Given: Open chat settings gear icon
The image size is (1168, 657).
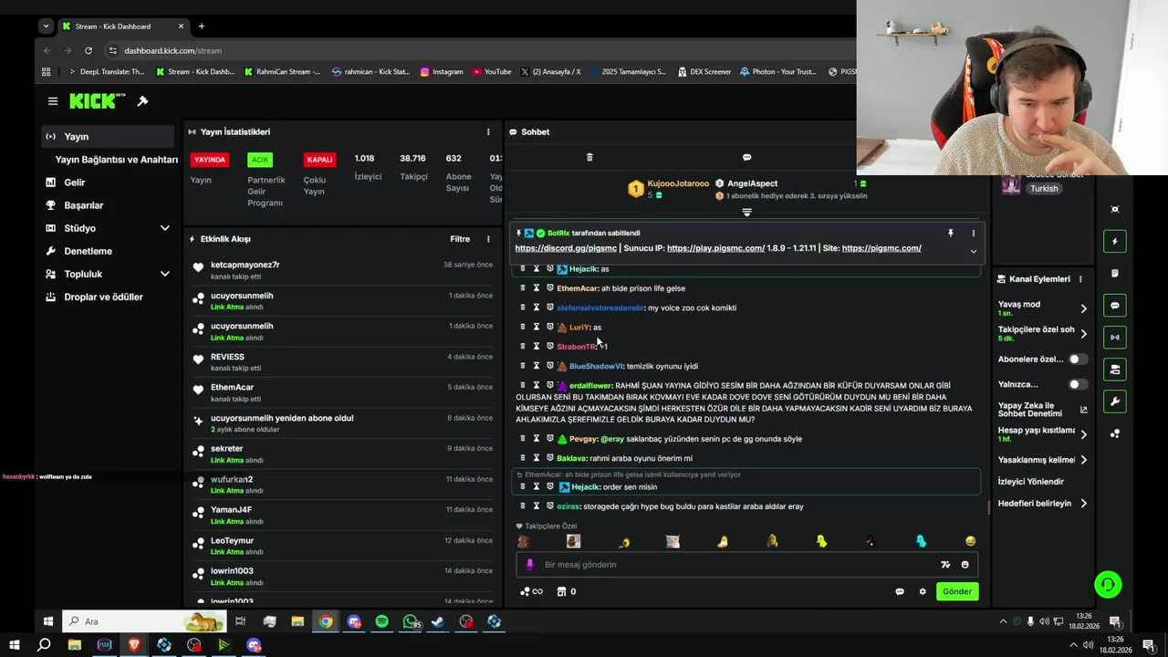Looking at the screenshot, I should tap(923, 591).
